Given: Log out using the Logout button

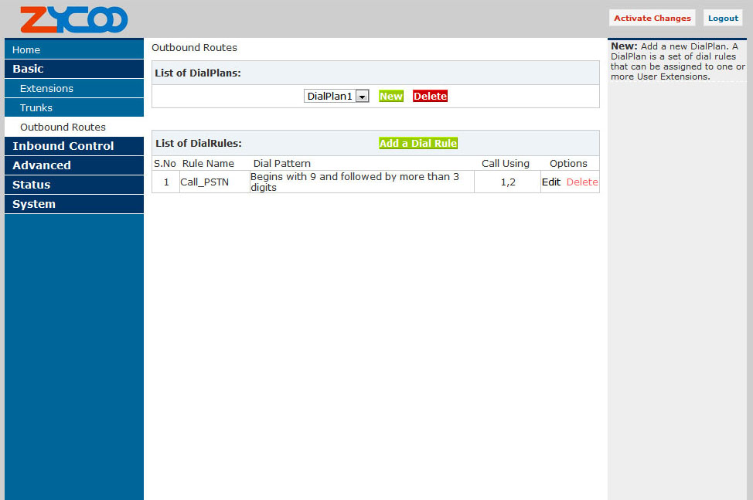Looking at the screenshot, I should [x=723, y=19].
